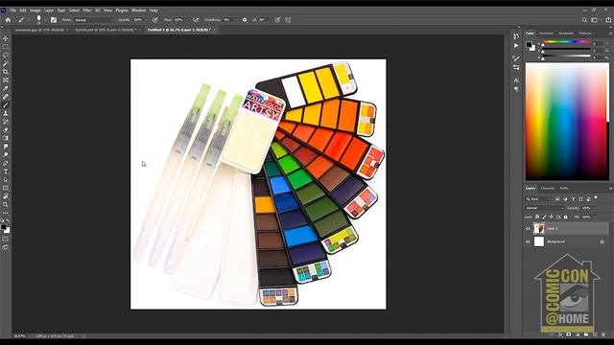Image resolution: width=614 pixels, height=345 pixels.
Task: Hide the Background layer eye icon
Action: (528, 242)
